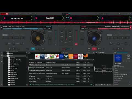Click the left channel volume fader

tap(56, 36)
